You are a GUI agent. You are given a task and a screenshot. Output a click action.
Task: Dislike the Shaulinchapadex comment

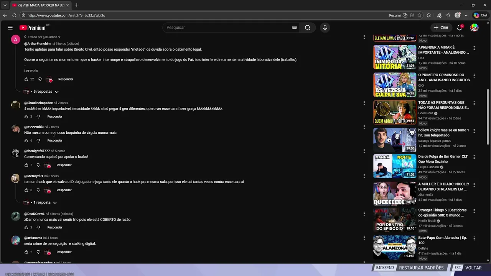(38, 117)
